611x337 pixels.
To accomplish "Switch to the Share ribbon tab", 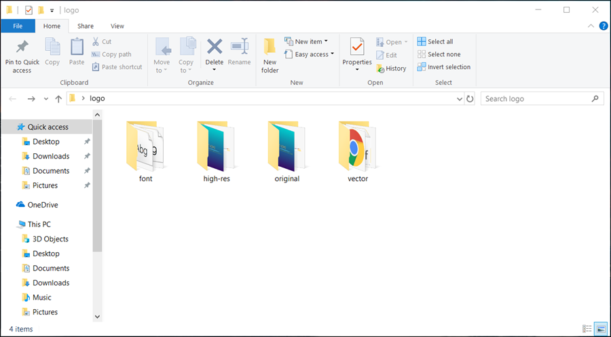I will pos(86,26).
